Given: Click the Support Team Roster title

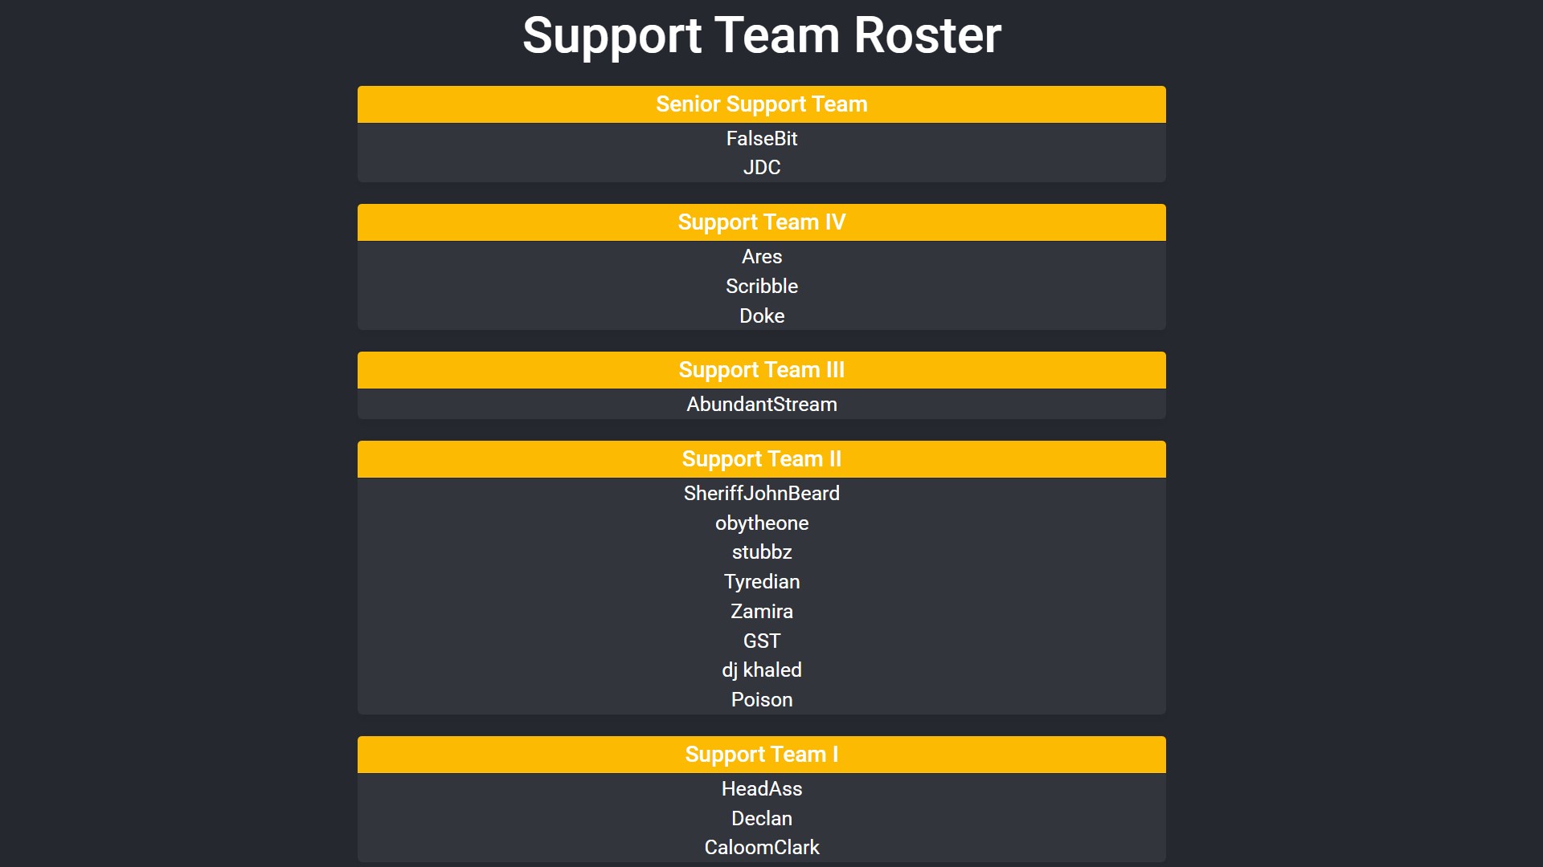Looking at the screenshot, I should coord(761,36).
